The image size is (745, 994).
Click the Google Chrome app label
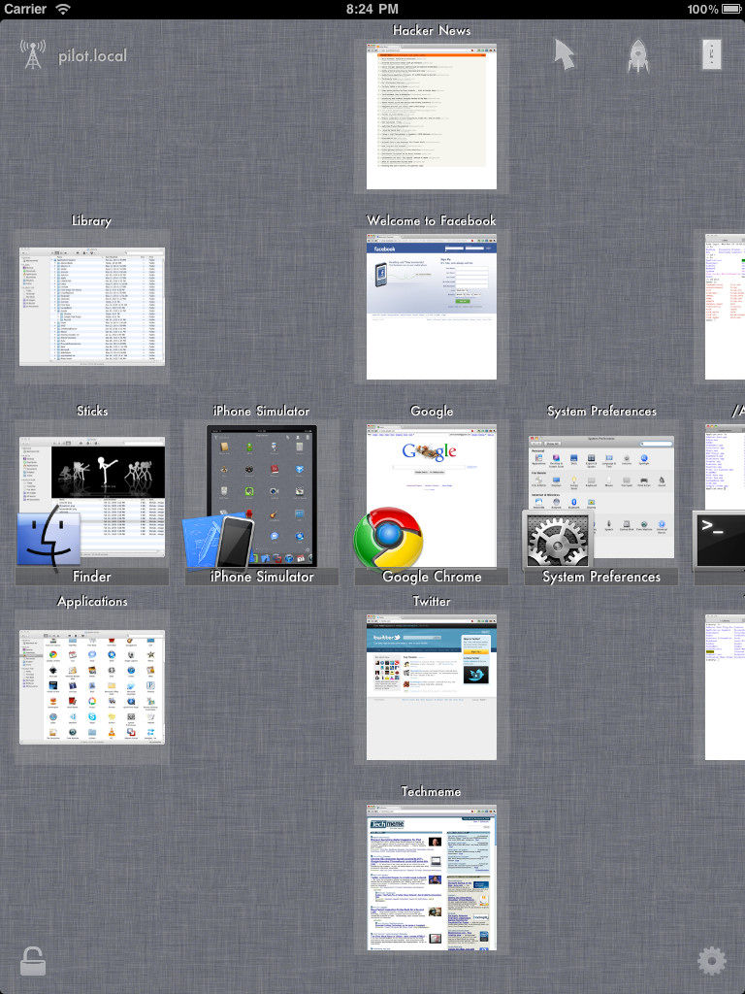tap(432, 577)
